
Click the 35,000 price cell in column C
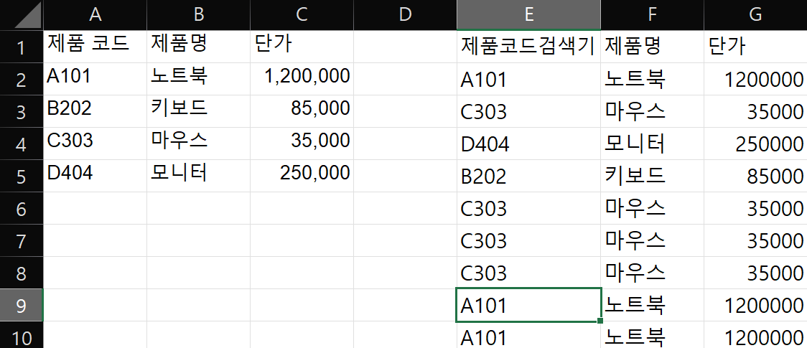302,144
